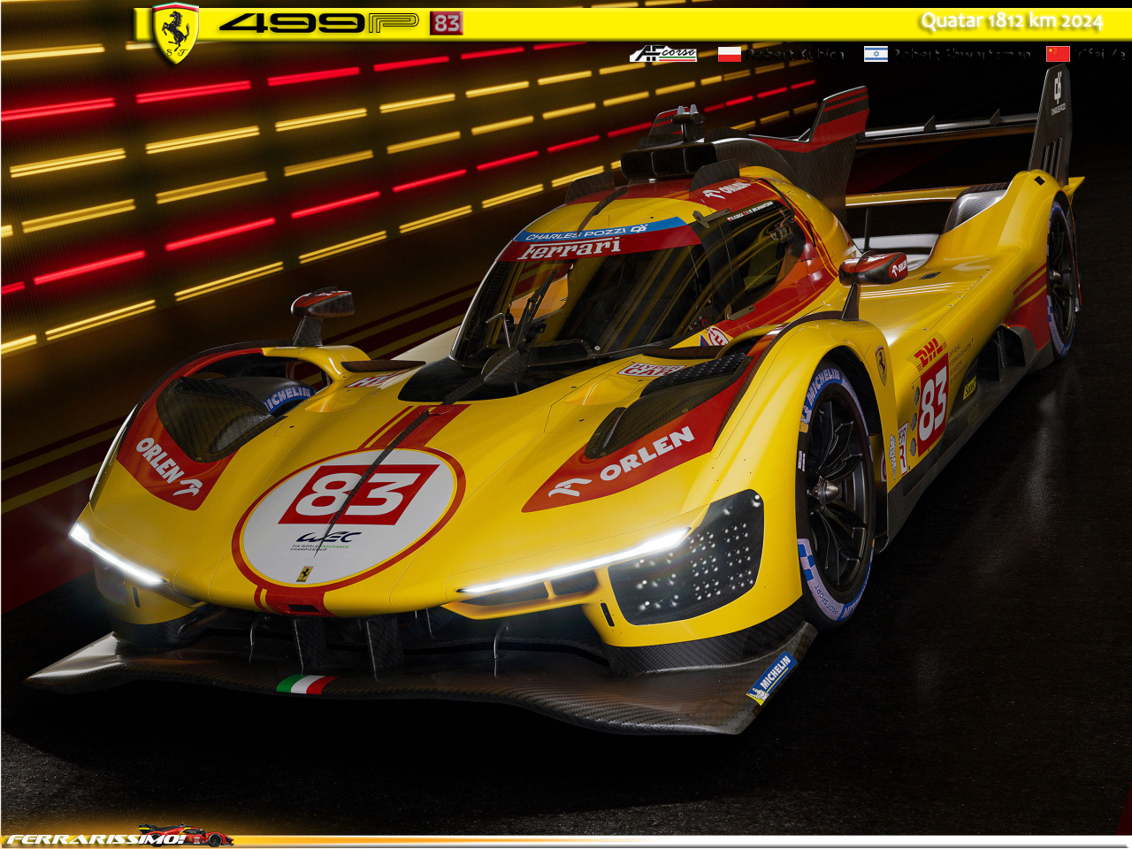The height and width of the screenshot is (849, 1132).
Task: Click the red 83 badge in header
Action: click(447, 23)
